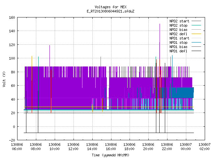This screenshot has width=211, height=158.
Task: Click the green NPD2 stop legend line
Action: coord(196,25)
